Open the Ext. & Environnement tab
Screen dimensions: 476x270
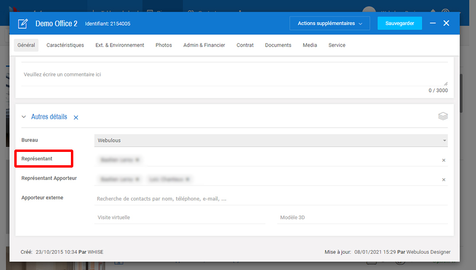(119, 45)
